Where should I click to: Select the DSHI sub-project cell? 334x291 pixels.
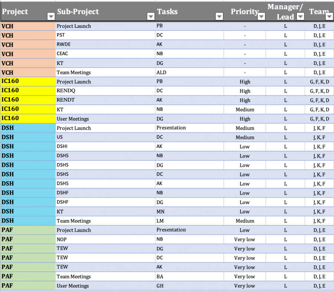[105, 146]
